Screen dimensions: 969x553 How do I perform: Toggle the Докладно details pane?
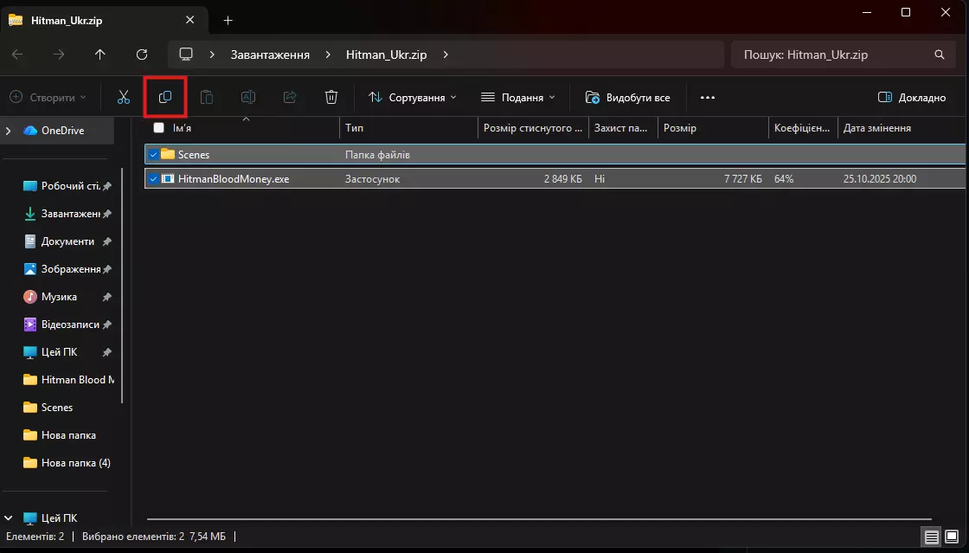click(x=912, y=98)
